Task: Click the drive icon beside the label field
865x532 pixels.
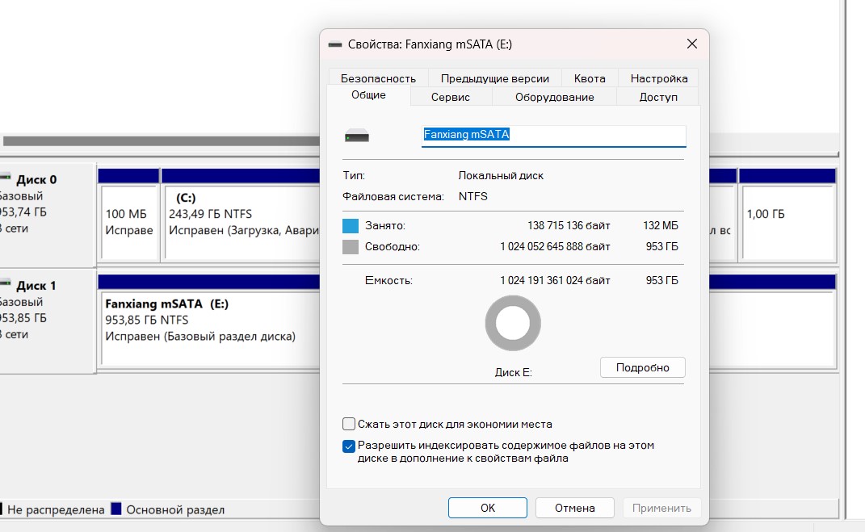Action: pos(356,136)
